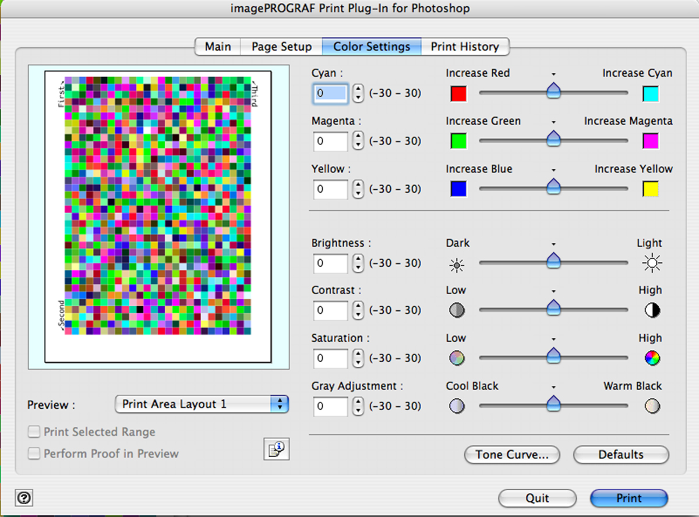Open the Print History tab
Screen dimensions: 699x517
(465, 47)
